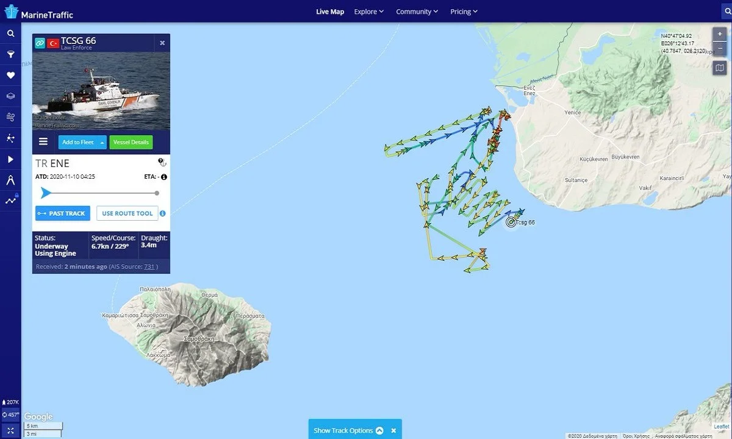
Task: Toggle fullscreen icon at bottom-left
Action: (x=10, y=430)
